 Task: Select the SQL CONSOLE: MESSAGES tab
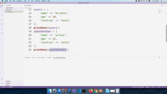click(59, 58)
